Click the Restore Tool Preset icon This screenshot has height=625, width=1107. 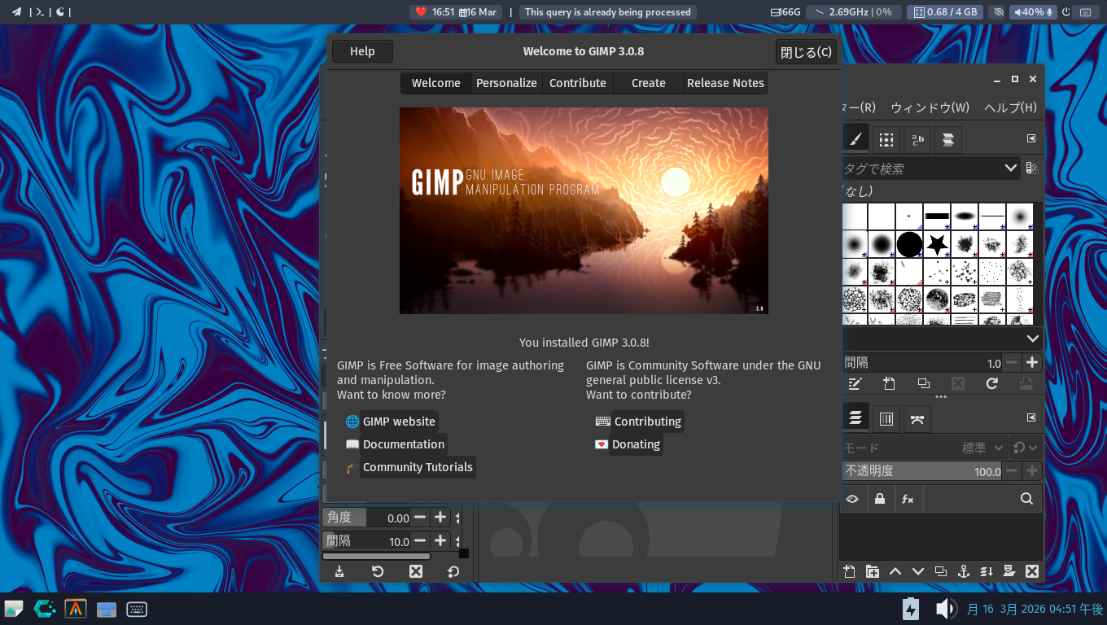[x=378, y=571]
